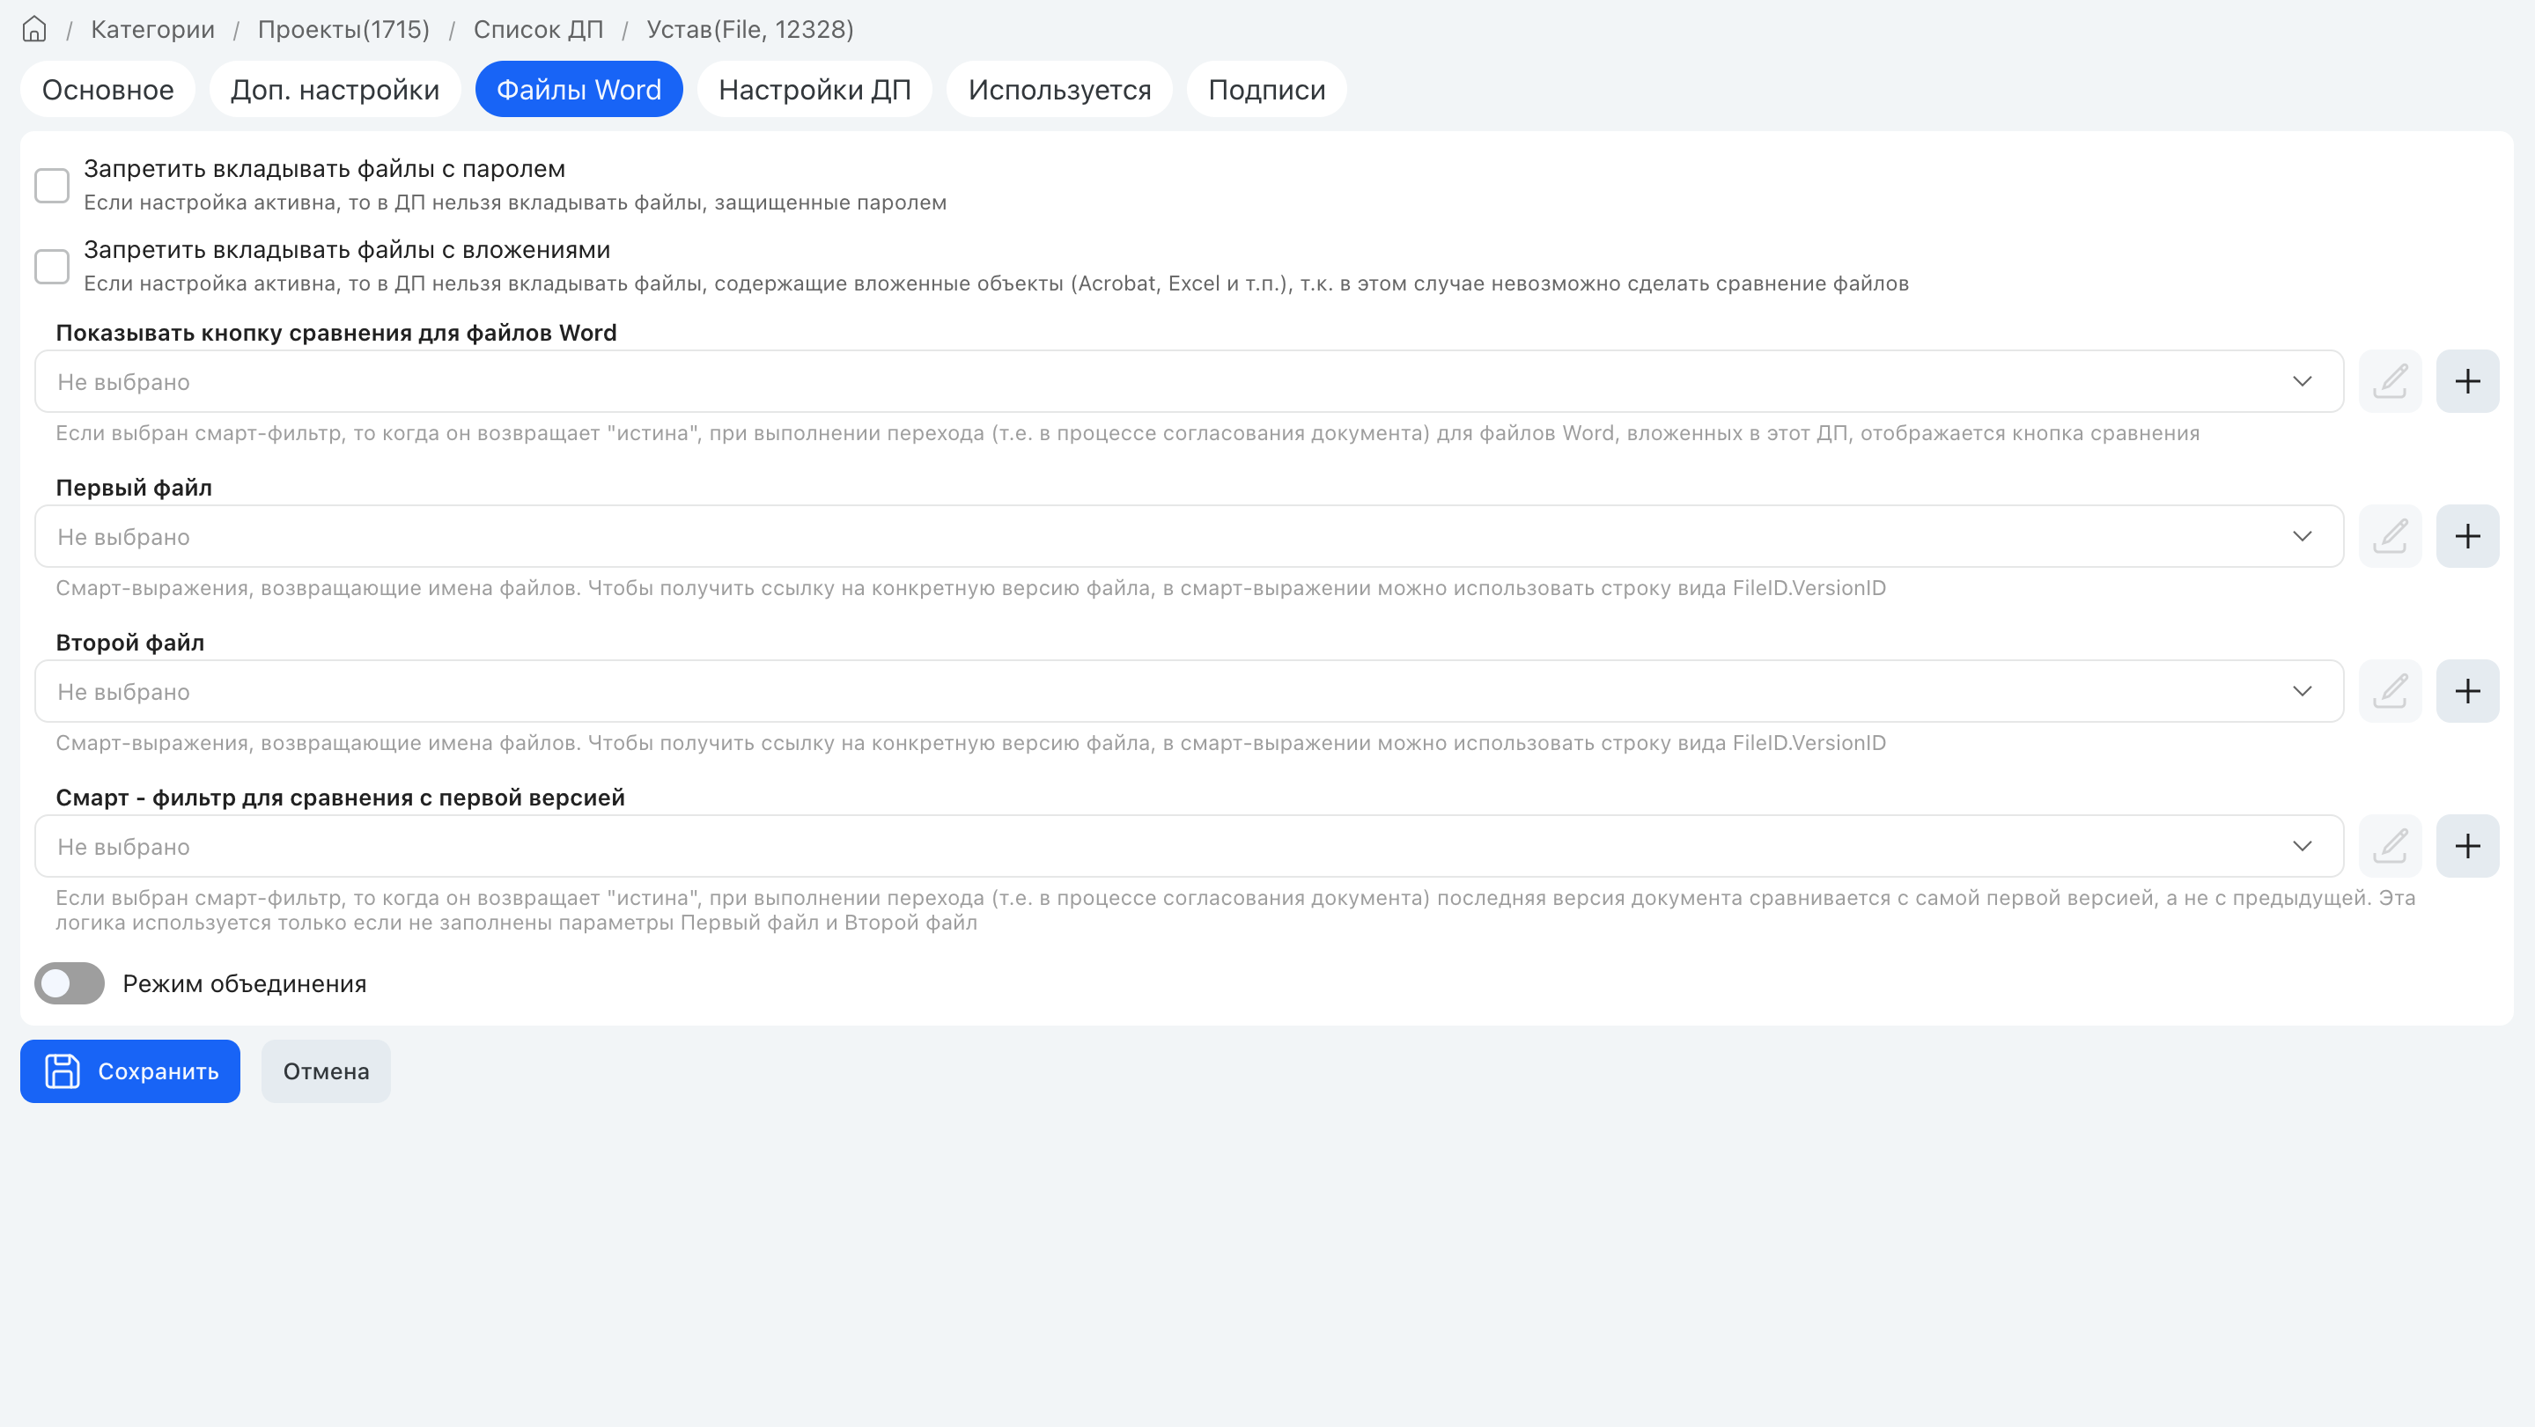The height and width of the screenshot is (1427, 2535).
Task: Add new expression for Второй файл
Action: (2467, 691)
